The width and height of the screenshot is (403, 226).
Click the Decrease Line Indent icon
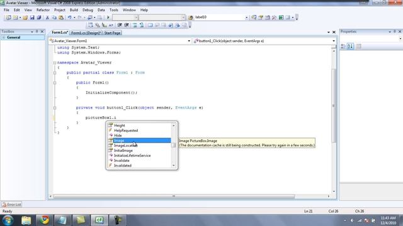coord(120,25)
